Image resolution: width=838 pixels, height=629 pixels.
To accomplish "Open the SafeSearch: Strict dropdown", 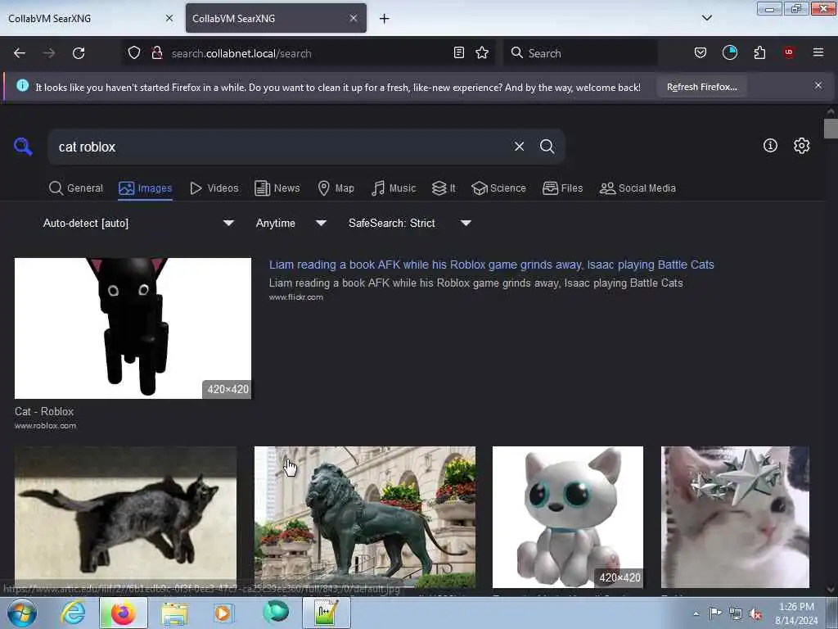I will coord(409,223).
